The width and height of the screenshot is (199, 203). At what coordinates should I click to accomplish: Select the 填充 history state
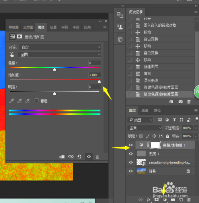[160, 74]
